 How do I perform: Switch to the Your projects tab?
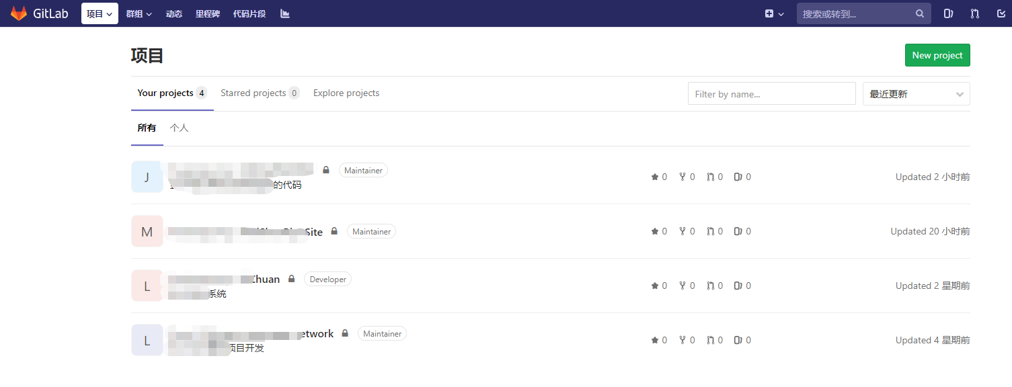pos(172,93)
